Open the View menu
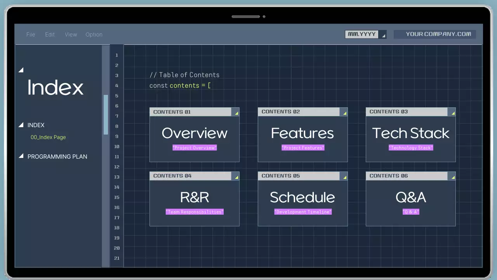497x280 pixels. click(71, 34)
